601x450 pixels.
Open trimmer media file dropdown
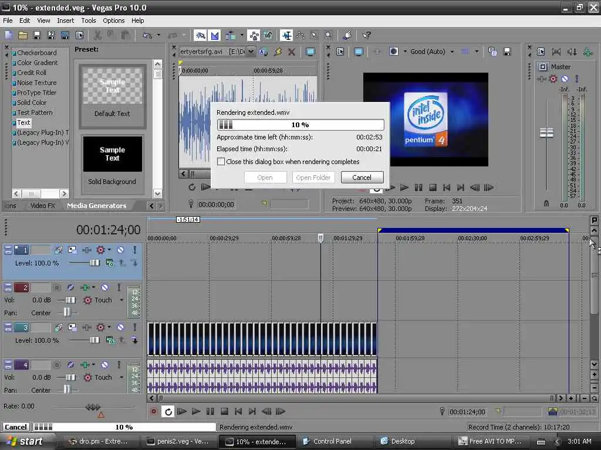coord(251,52)
